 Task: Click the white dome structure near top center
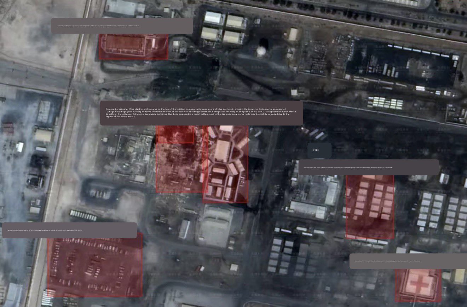pyautogui.click(x=262, y=51)
